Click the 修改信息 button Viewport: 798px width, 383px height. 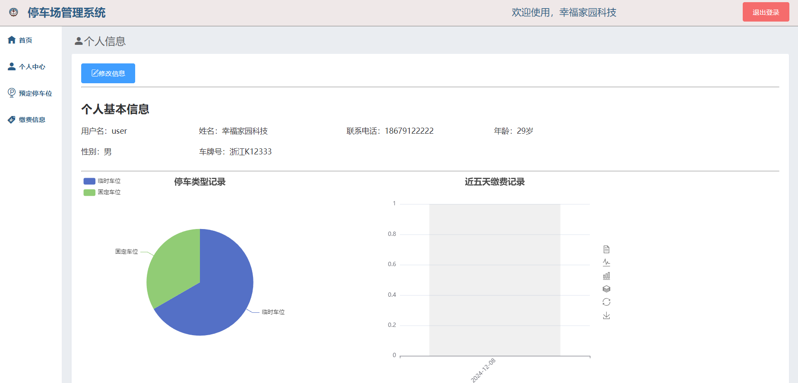tap(108, 73)
